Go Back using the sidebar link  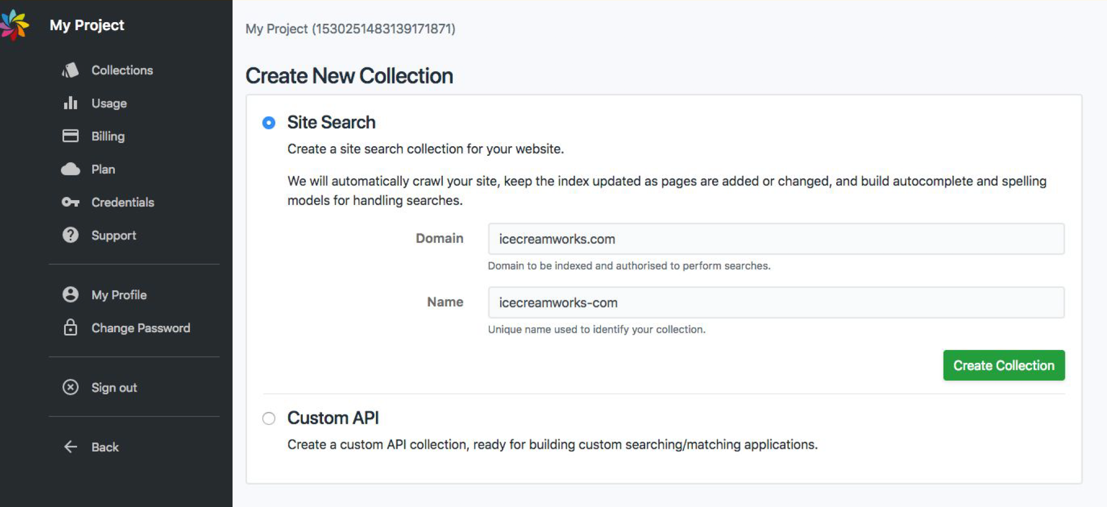point(105,447)
